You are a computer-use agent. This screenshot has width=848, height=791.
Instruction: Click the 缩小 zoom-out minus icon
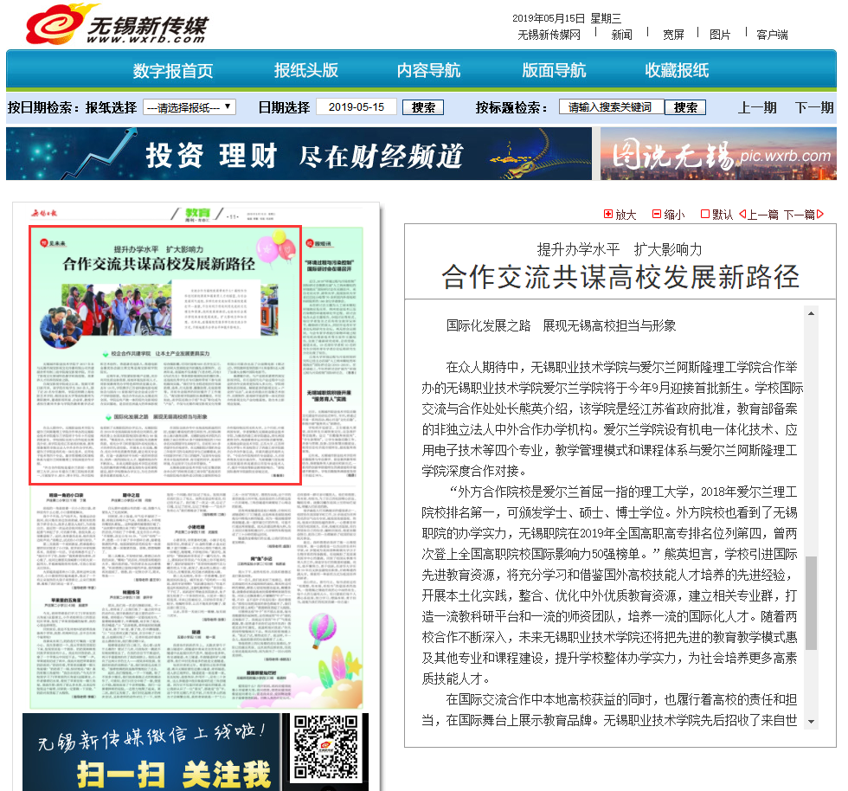657,215
